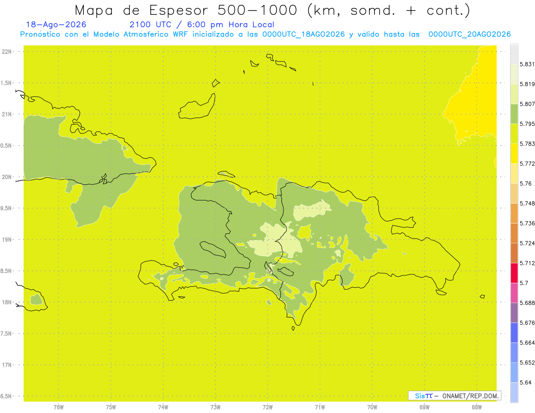Click the dark blue colorbar segment above 5.664
Screen dimensions: 535x413
click(514, 332)
